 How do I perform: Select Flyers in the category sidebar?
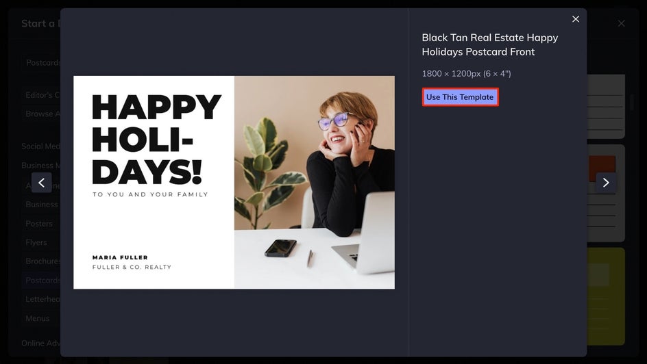[x=36, y=242]
